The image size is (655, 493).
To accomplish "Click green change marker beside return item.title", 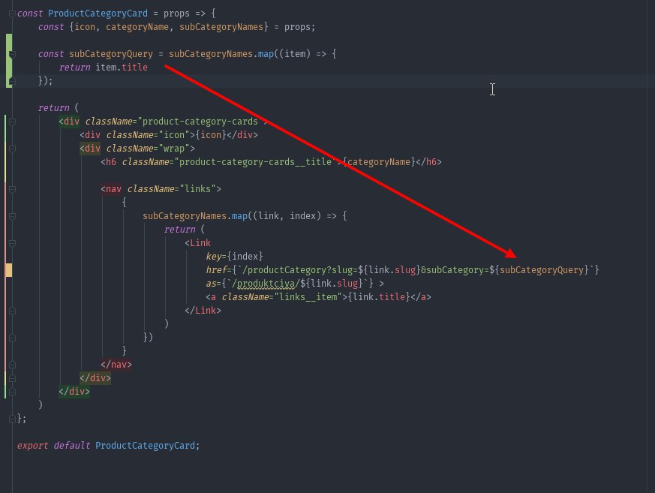I will pyautogui.click(x=9, y=61).
